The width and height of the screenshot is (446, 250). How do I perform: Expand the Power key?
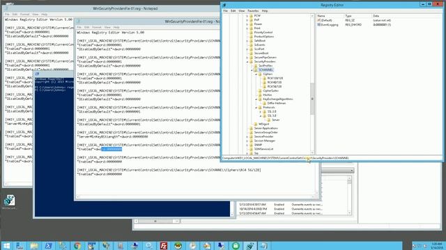[x=247, y=24]
